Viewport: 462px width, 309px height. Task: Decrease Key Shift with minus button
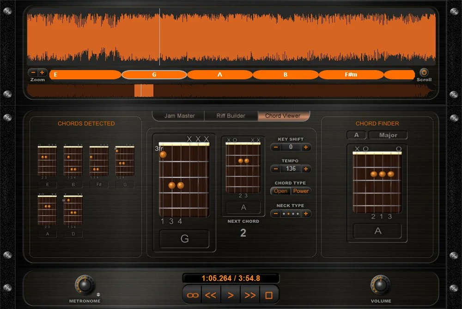(x=275, y=147)
